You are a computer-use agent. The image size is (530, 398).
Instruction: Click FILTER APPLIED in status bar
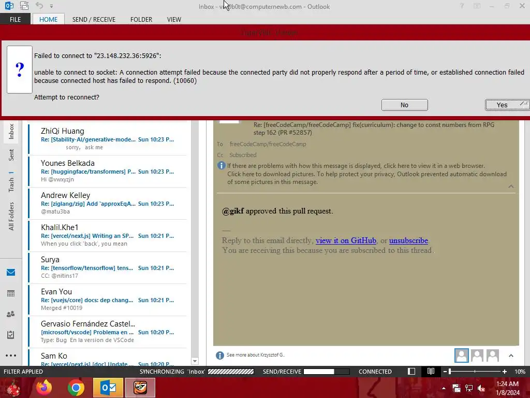coord(23,372)
